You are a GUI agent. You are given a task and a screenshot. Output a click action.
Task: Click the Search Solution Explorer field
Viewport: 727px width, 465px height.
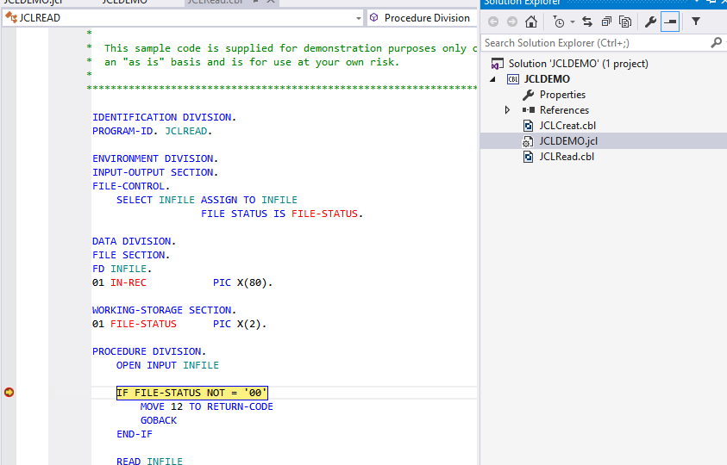tap(595, 42)
